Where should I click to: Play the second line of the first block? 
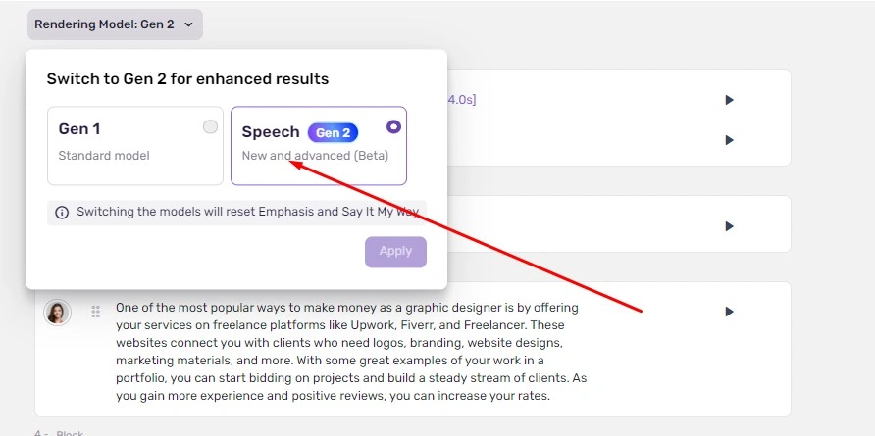pyautogui.click(x=729, y=140)
